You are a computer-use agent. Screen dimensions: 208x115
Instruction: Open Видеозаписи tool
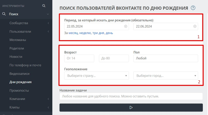(19, 74)
